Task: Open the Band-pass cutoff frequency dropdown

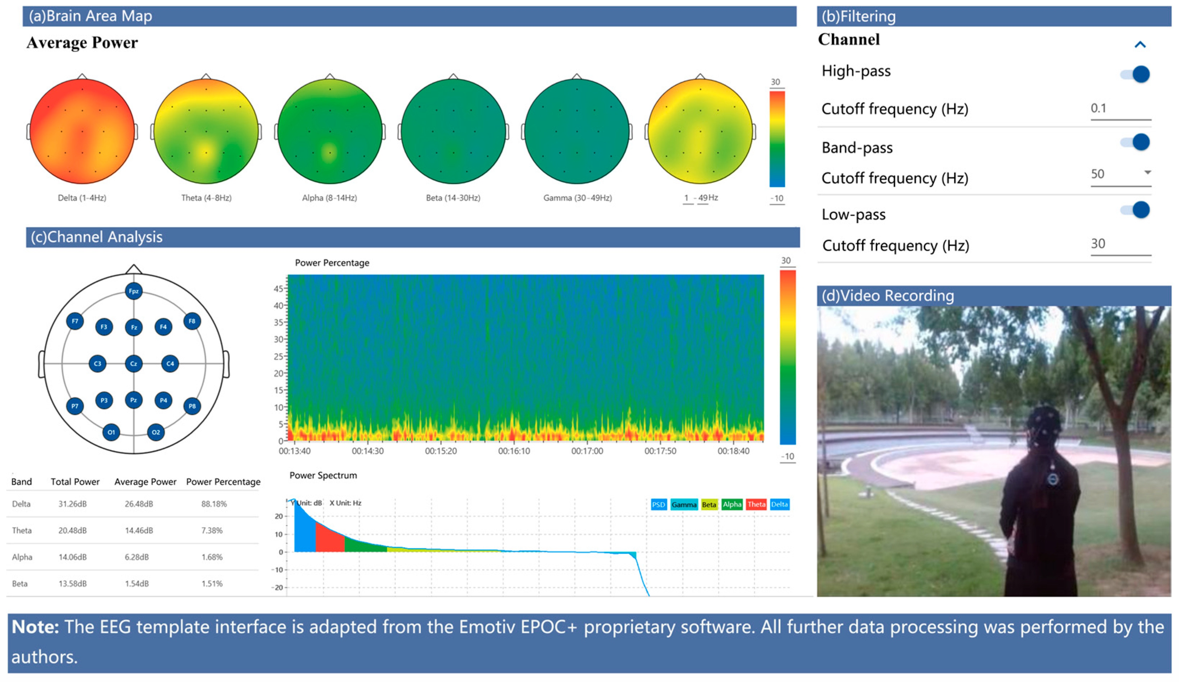Action: click(1147, 173)
